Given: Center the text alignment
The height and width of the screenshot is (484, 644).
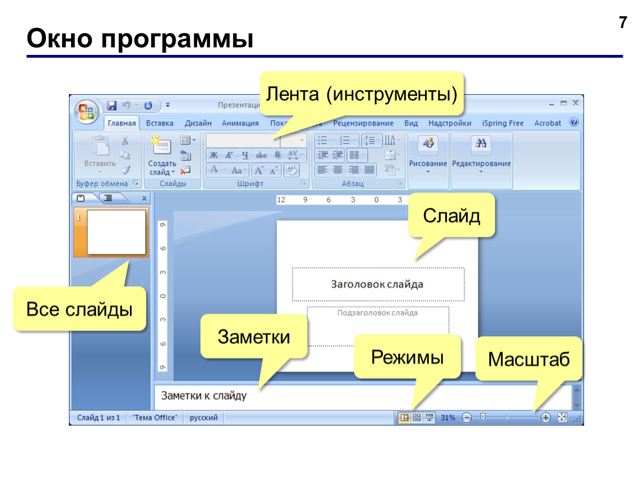Looking at the screenshot, I should 338,170.
